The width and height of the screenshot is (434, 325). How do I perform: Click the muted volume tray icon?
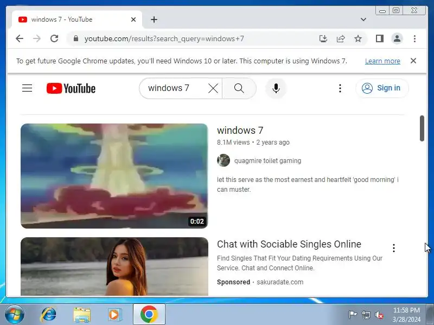tap(379, 315)
